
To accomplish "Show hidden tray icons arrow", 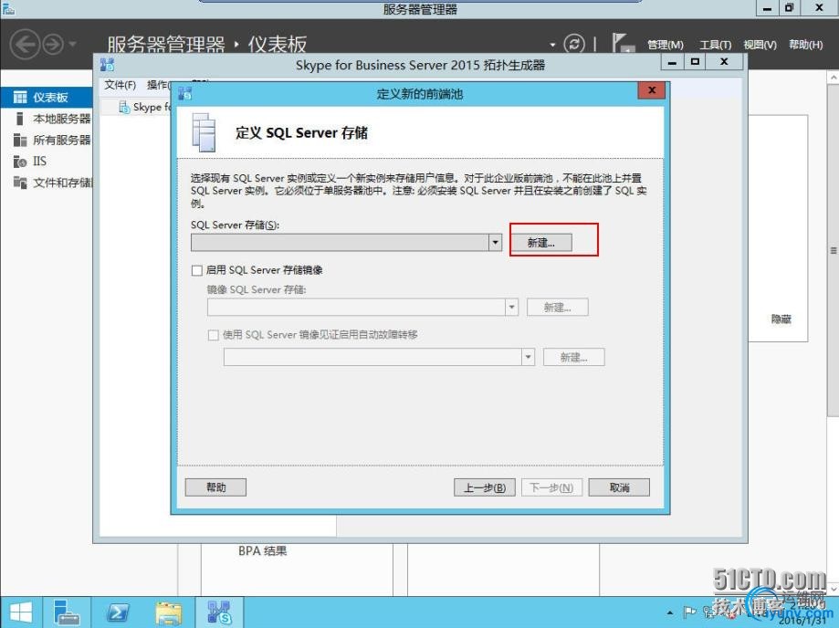I will coord(670,612).
